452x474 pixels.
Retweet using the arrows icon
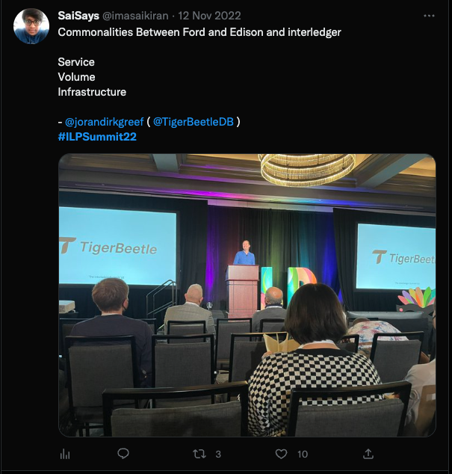199,454
